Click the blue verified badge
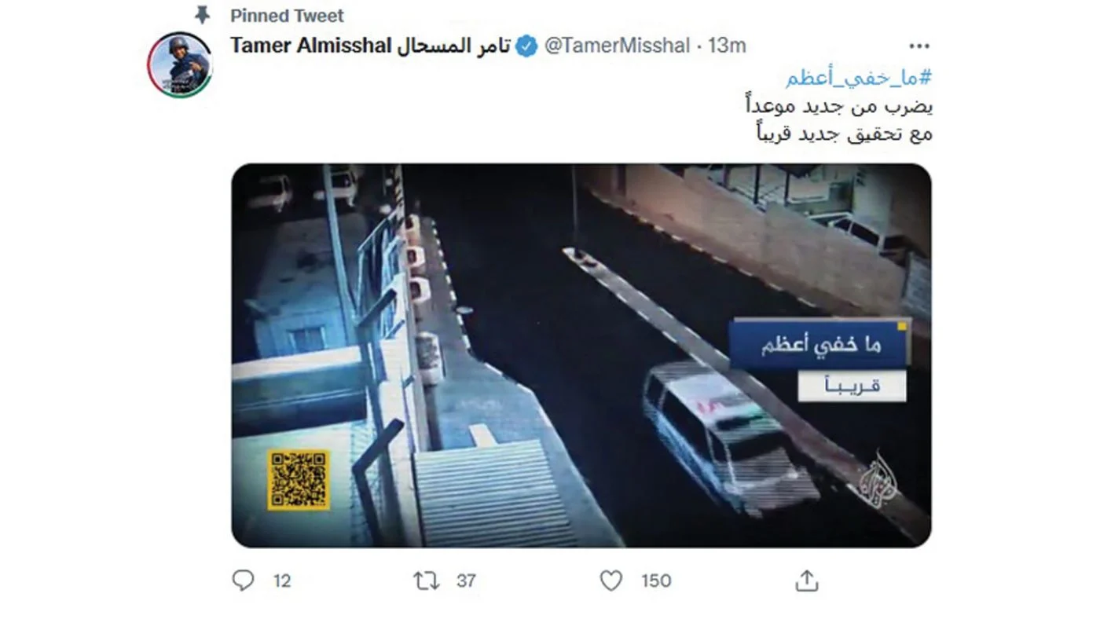 click(x=526, y=46)
